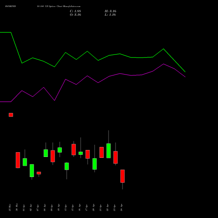This screenshot has width=218, height=218.
Task: Select the small red candle above 25 Mar
Action: (11, 115)
